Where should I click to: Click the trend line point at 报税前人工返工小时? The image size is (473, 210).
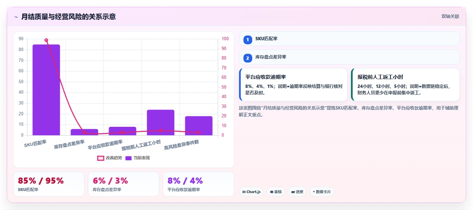click(161, 131)
